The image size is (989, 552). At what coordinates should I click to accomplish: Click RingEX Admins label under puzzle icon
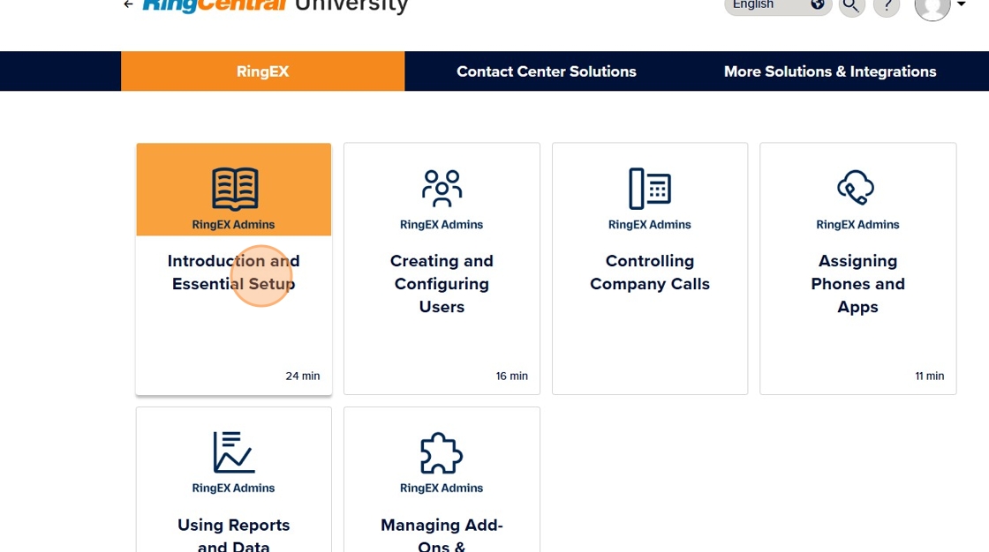[x=442, y=488]
